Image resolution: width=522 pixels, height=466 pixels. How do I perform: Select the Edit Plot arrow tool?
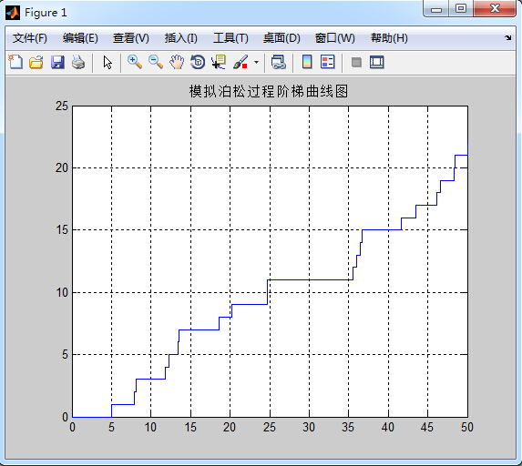click(107, 63)
